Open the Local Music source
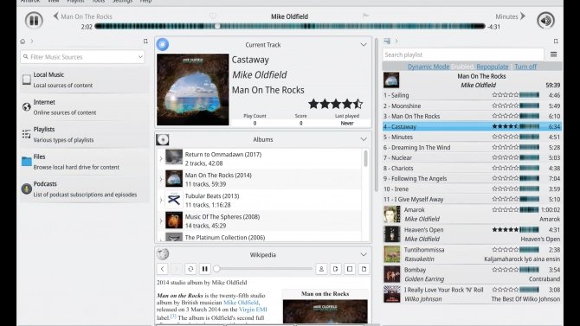Image resolution: width=580 pixels, height=326 pixels. point(85,80)
